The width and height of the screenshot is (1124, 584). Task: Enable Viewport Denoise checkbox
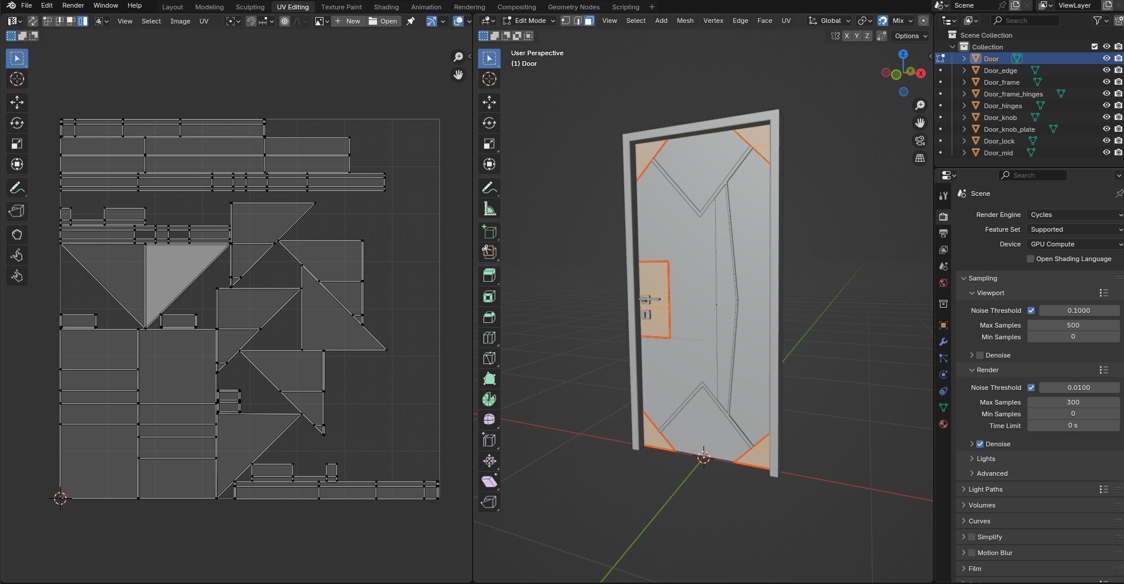coord(980,355)
